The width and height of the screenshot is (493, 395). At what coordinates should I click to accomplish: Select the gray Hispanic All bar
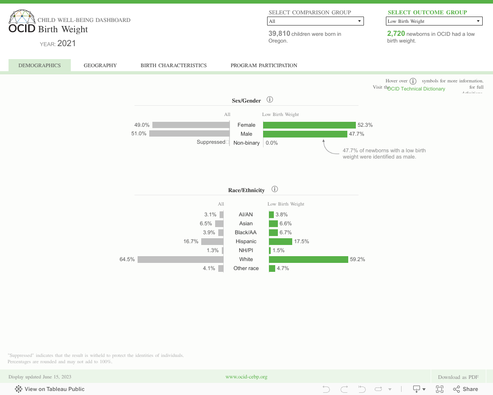pos(212,241)
